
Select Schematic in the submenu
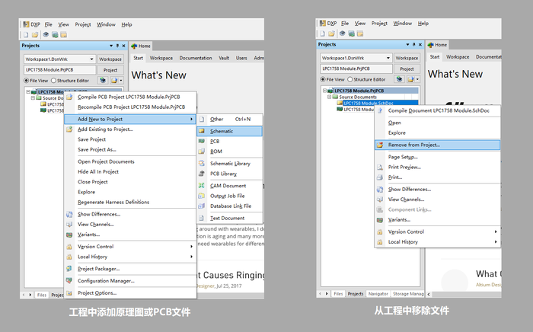[x=229, y=131]
